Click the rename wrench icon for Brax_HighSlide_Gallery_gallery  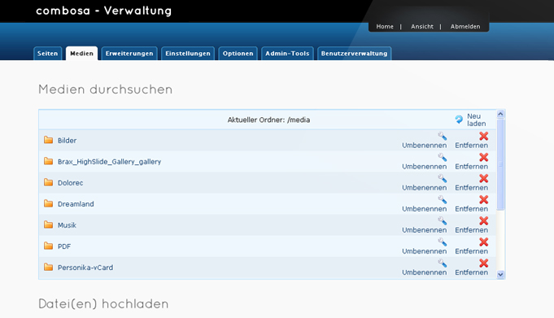pyautogui.click(x=443, y=157)
